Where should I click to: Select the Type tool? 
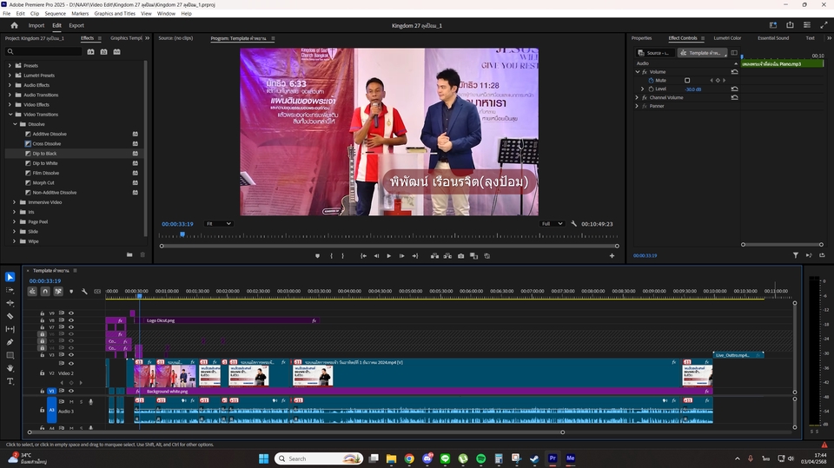pyautogui.click(x=10, y=381)
